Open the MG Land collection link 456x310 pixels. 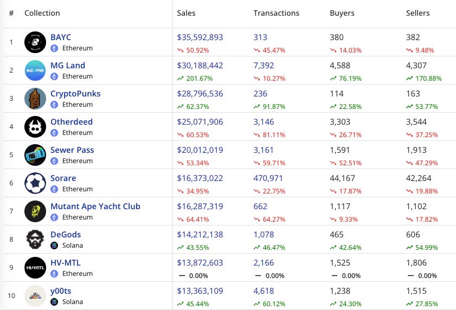(68, 66)
